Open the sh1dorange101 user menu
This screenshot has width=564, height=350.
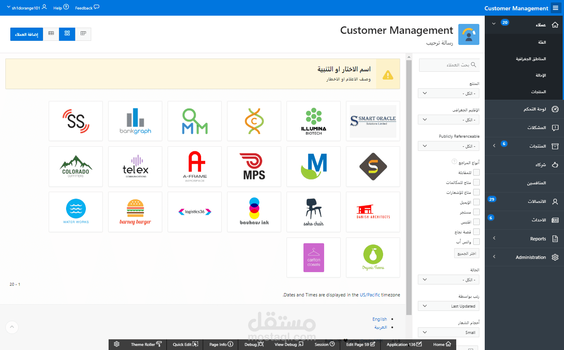click(x=26, y=7)
